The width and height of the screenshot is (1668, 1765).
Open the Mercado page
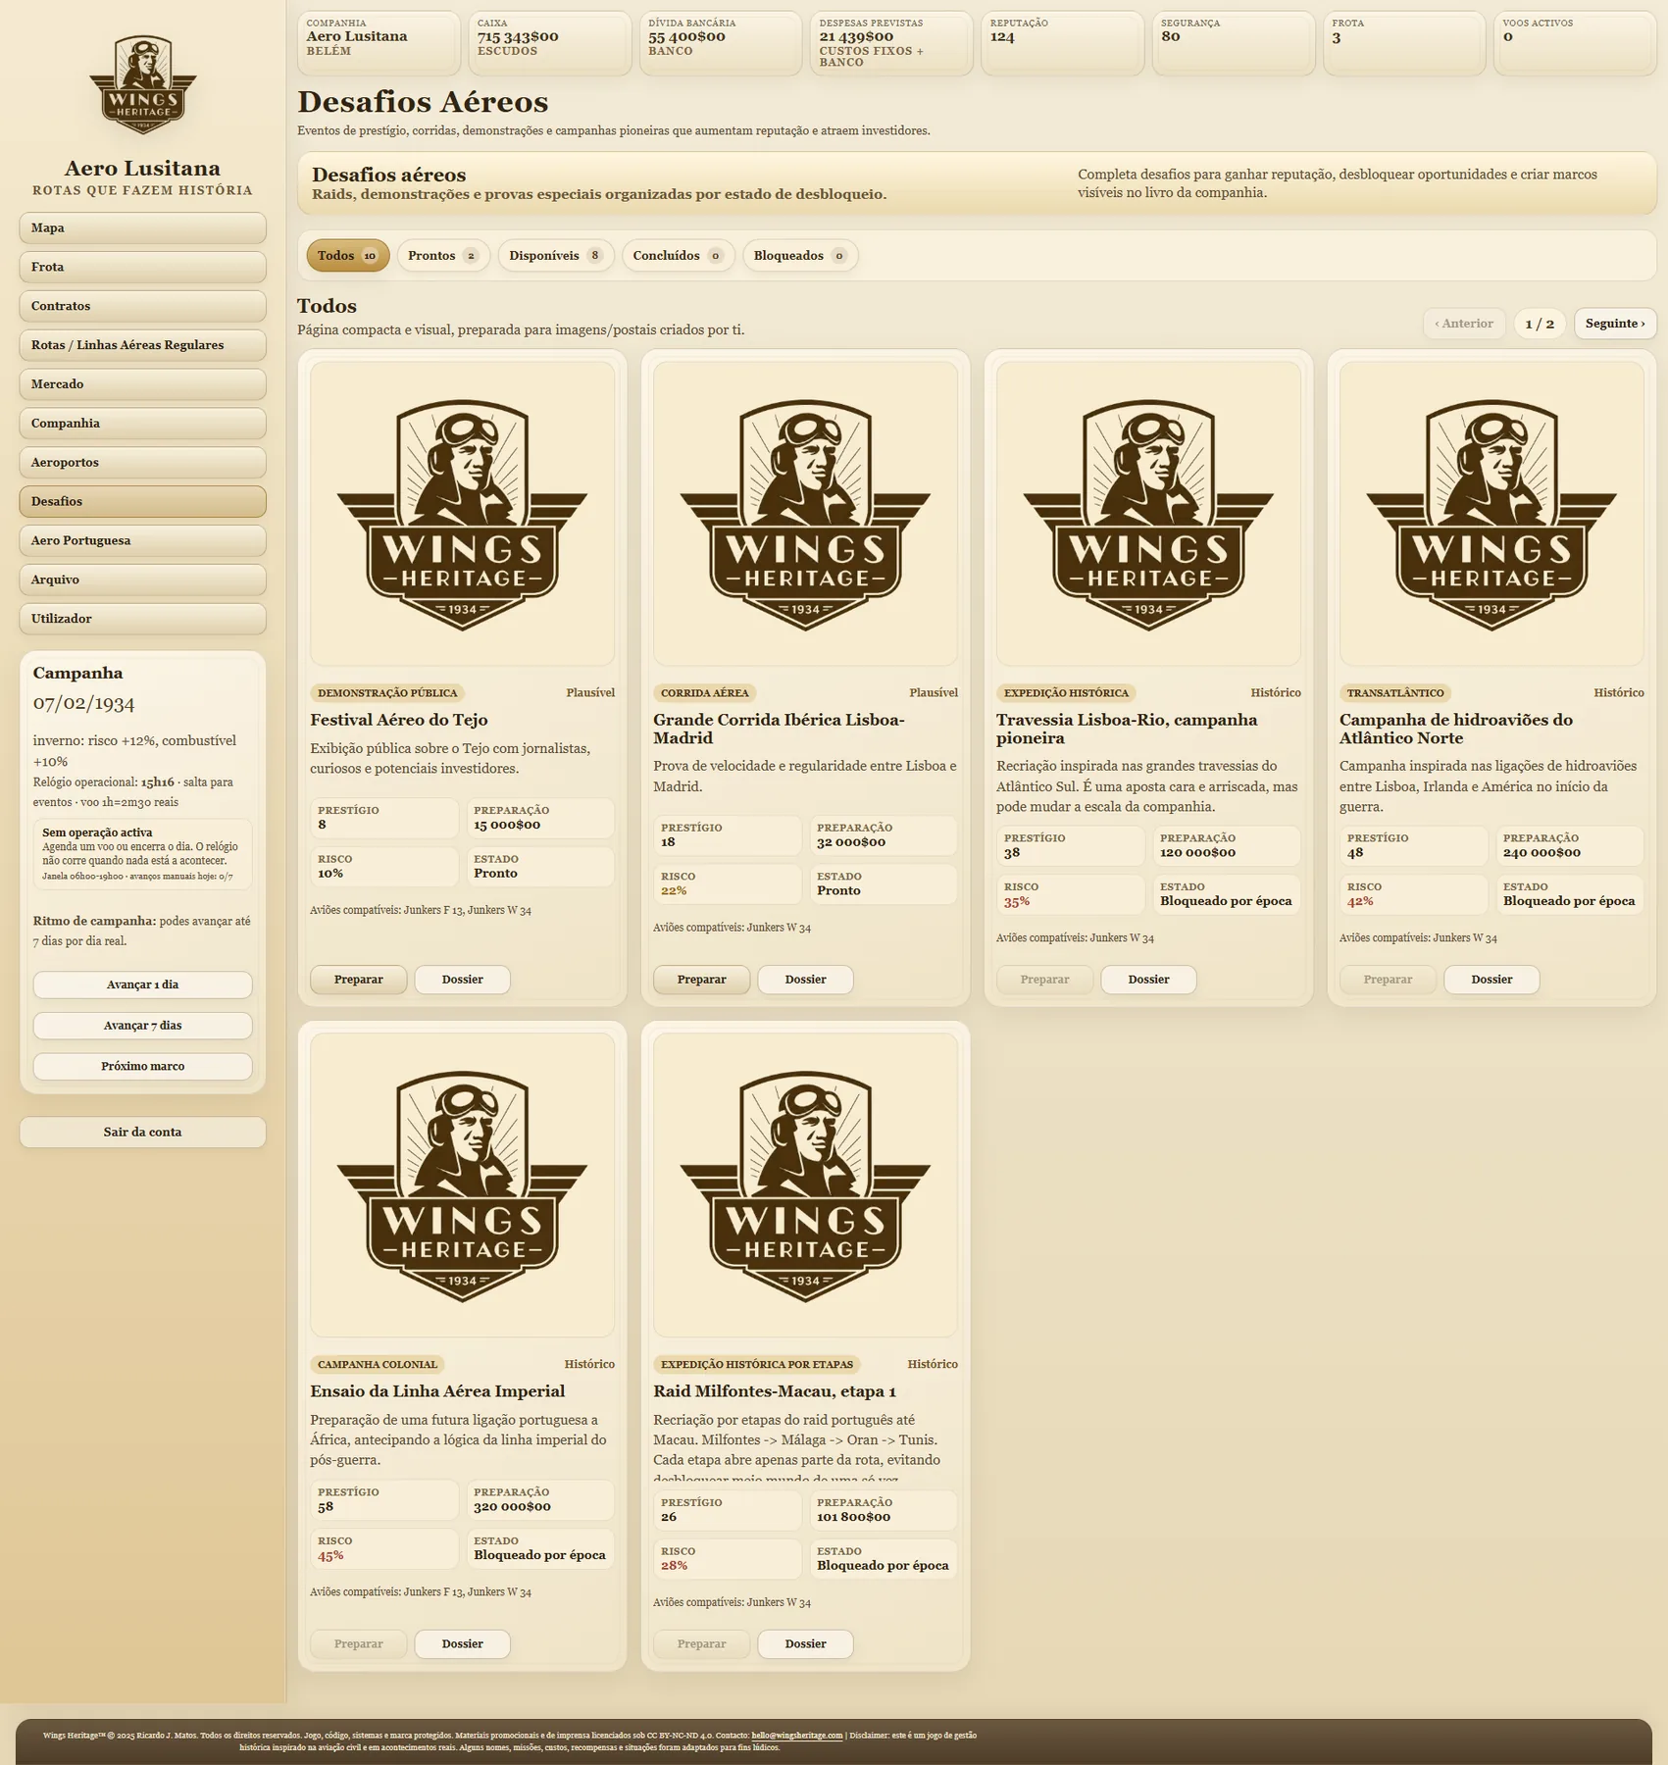click(143, 384)
